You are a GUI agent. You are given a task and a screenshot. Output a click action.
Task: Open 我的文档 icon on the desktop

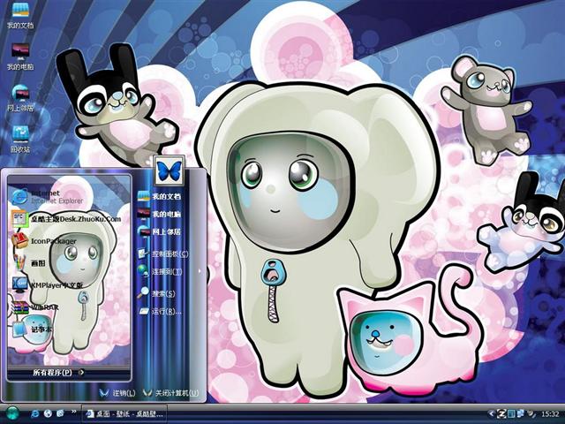(20, 16)
